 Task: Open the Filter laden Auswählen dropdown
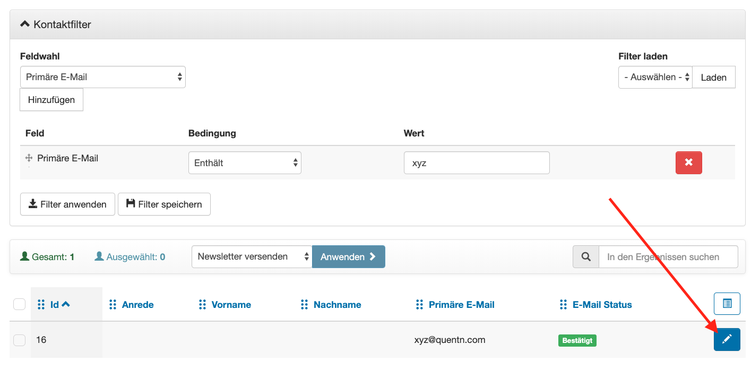pos(655,77)
